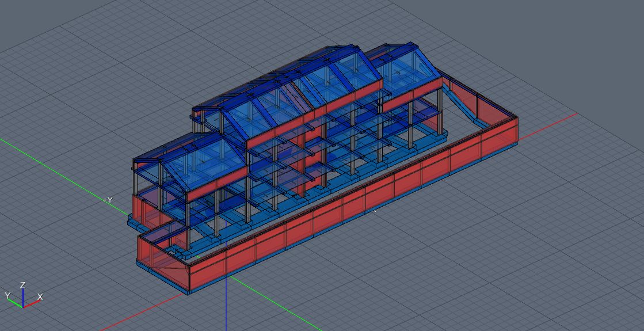The image size is (644, 331).
Task: Click the Z letter on the axis gizmo
Action: 23,285
